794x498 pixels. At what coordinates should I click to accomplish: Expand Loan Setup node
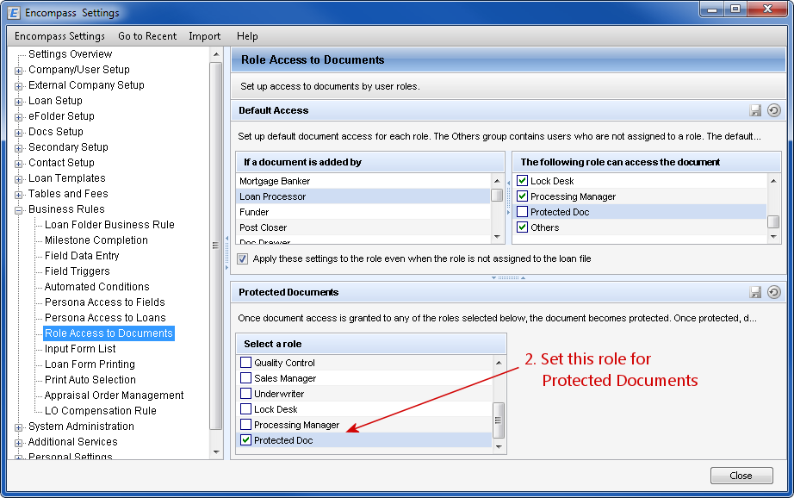click(18, 102)
